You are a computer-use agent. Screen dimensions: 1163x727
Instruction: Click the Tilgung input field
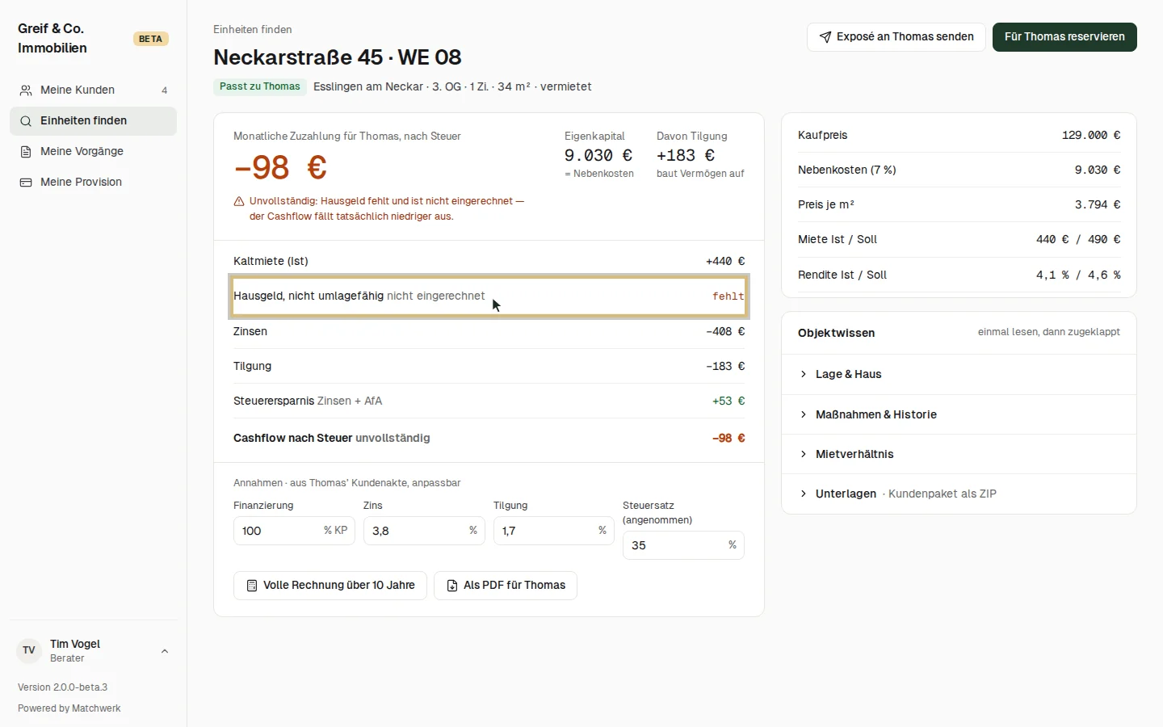554,531
